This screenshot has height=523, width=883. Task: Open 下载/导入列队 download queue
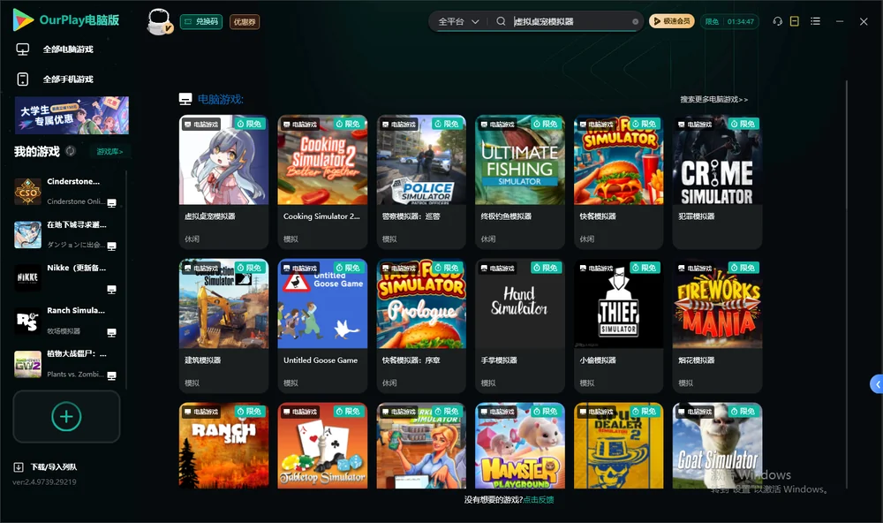pyautogui.click(x=45, y=466)
